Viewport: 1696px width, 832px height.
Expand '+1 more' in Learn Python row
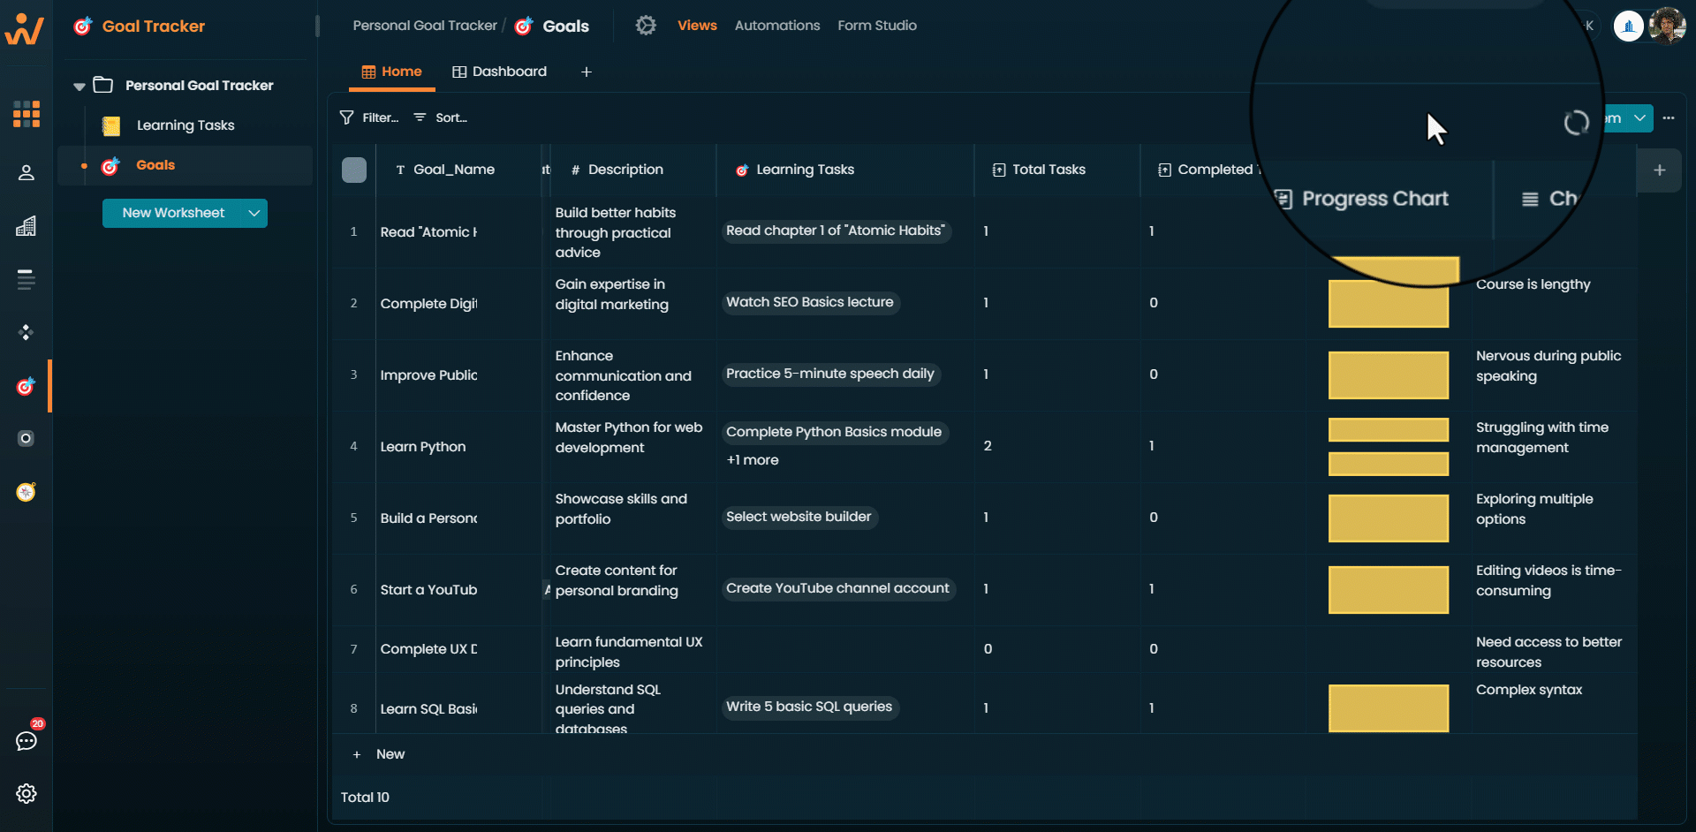pyautogui.click(x=753, y=460)
